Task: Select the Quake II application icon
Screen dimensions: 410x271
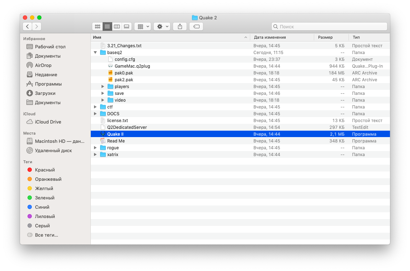Action: (x=103, y=134)
